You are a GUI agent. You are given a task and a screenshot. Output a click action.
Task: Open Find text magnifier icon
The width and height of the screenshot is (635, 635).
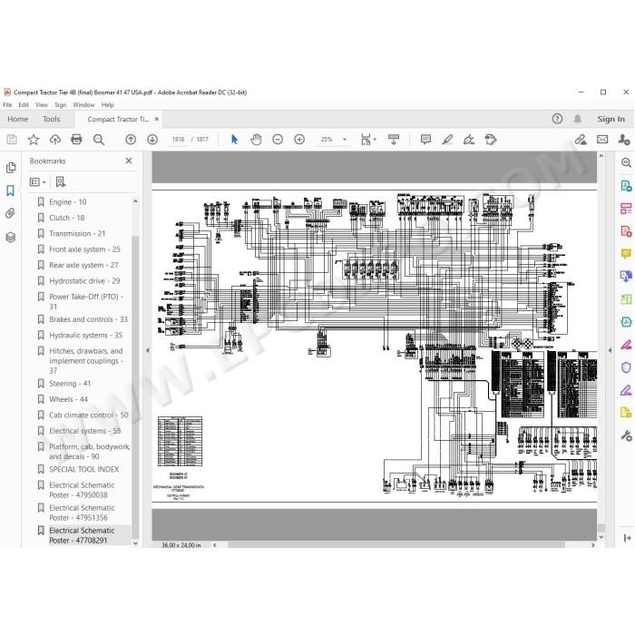[98, 140]
